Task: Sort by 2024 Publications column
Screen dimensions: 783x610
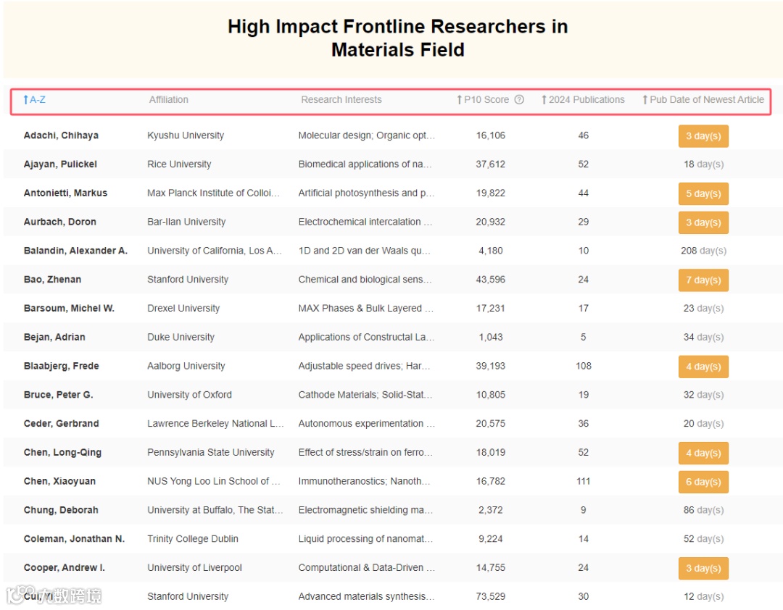Action: pos(583,100)
